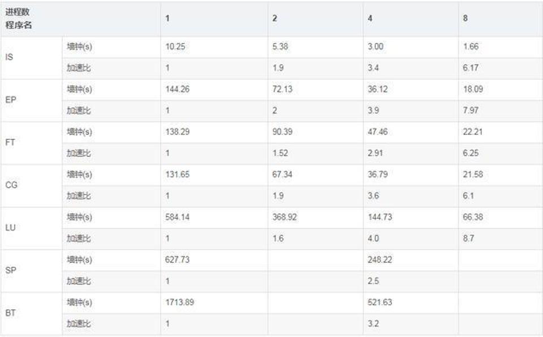Select the EP program row label

[x=32, y=100]
